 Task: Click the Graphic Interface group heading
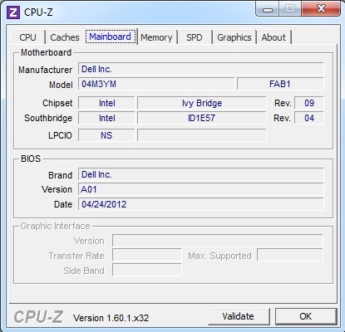56,226
